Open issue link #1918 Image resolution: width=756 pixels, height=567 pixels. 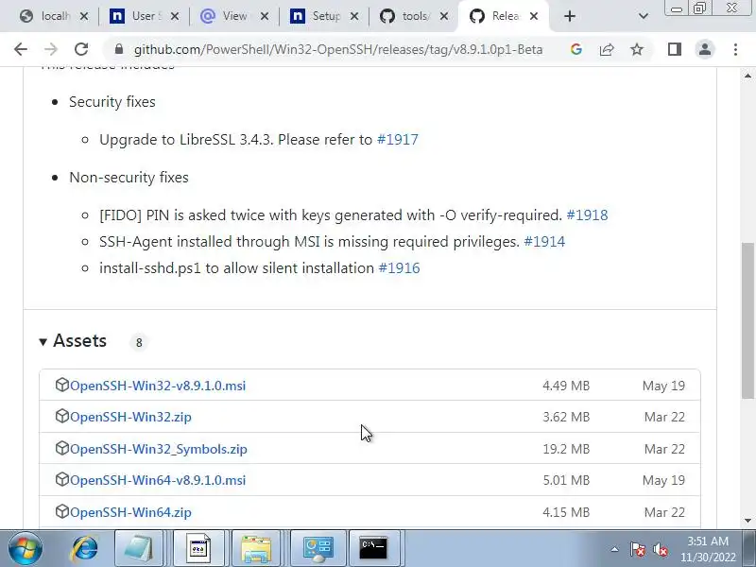[587, 215]
